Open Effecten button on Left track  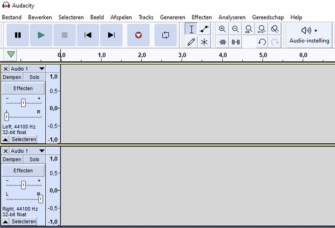23,88
